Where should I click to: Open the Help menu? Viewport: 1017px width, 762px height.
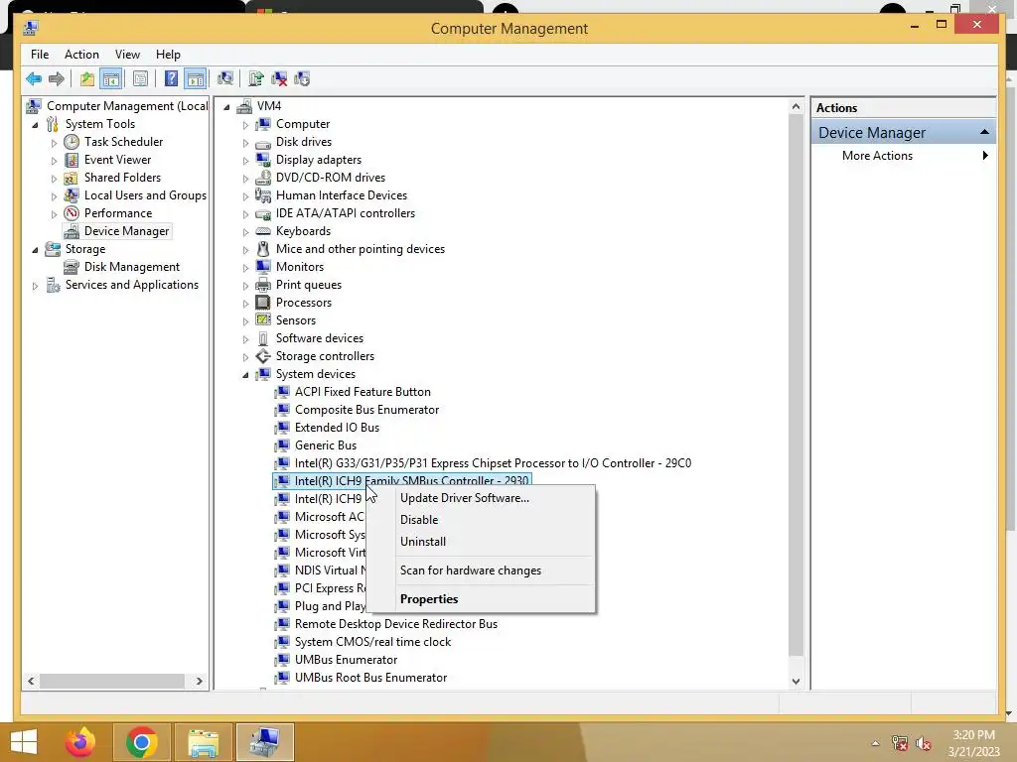[x=168, y=55]
